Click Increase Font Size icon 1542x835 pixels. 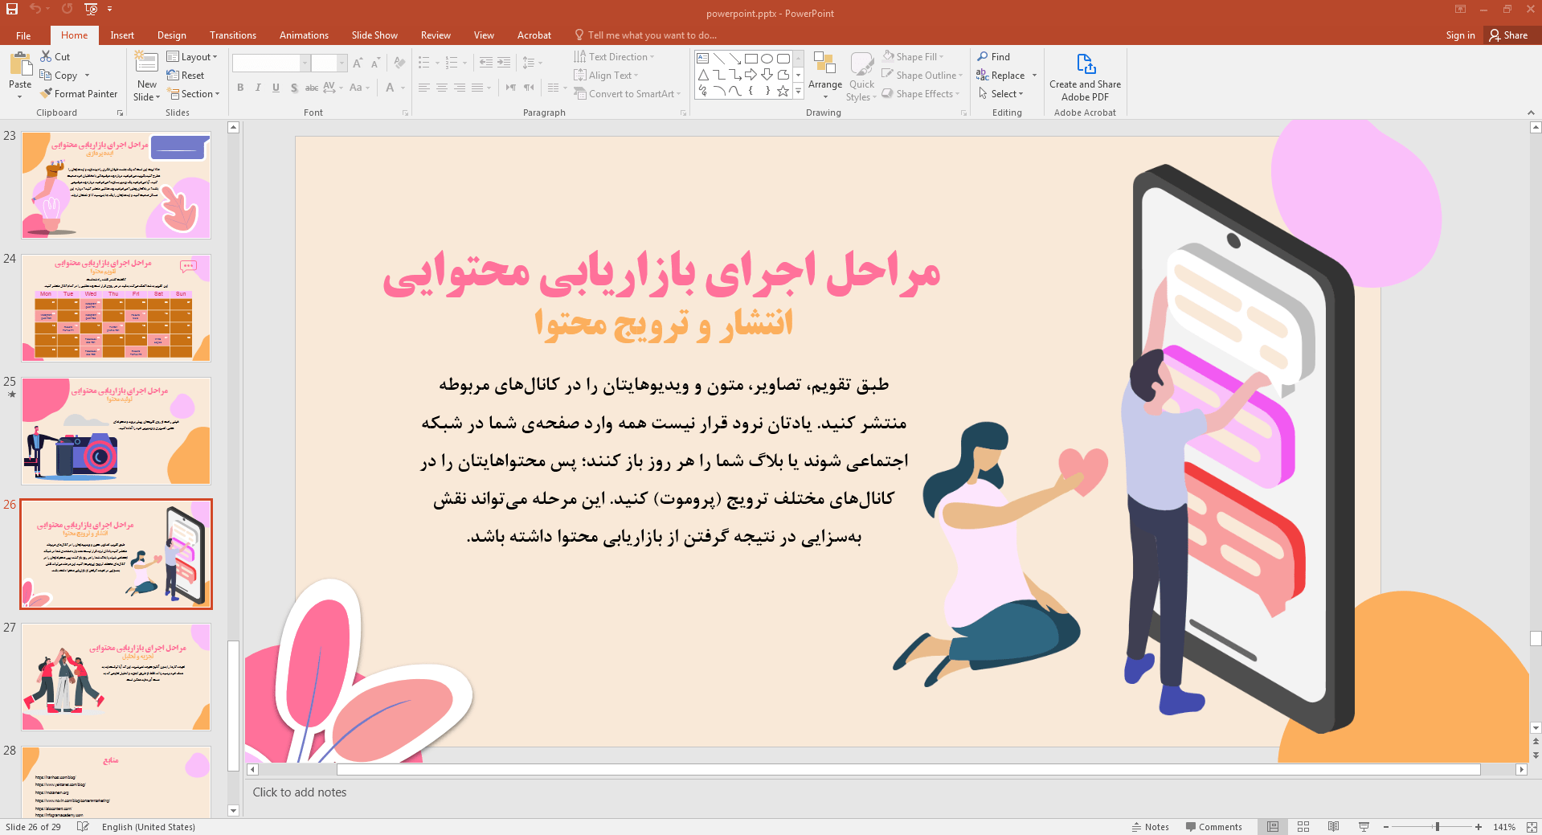pyautogui.click(x=358, y=63)
